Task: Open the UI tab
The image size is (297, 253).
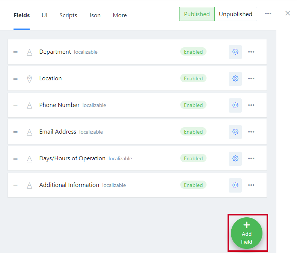Action: coord(45,15)
